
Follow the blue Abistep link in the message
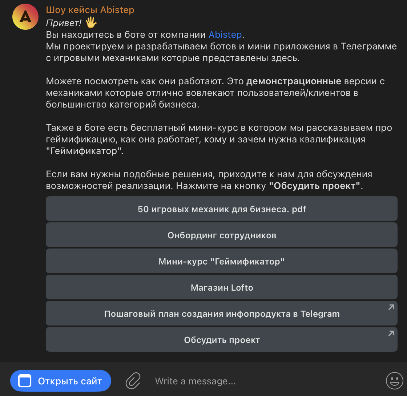pyautogui.click(x=225, y=35)
